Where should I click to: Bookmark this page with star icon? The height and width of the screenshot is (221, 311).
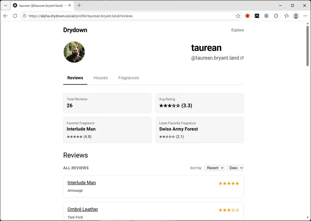(x=238, y=16)
